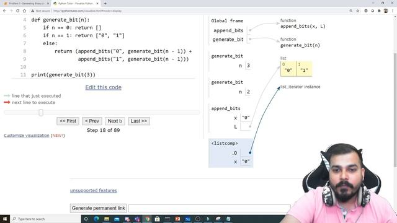Viewport: 397px width, 223px height.
Task: Open the Windows Start menu
Action: pos(5,219)
